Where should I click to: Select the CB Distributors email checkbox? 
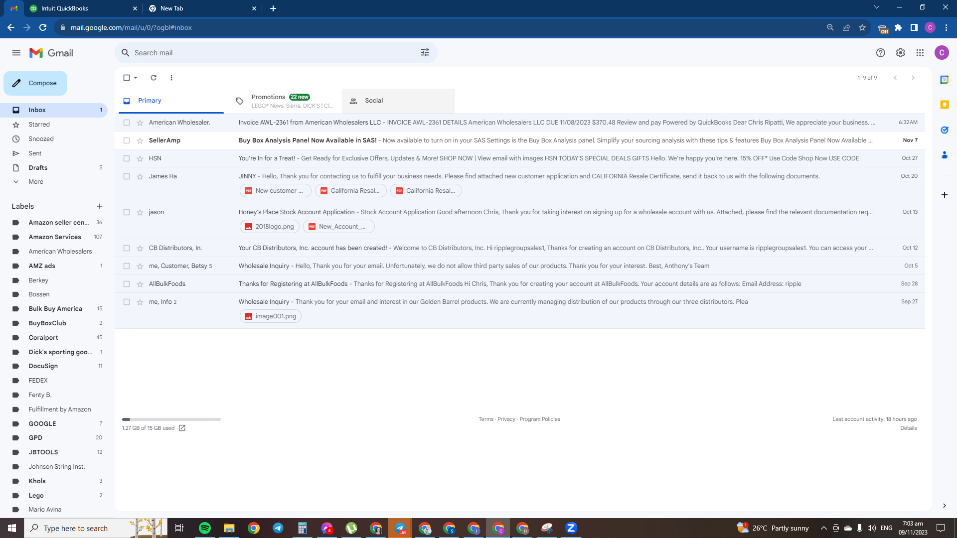[x=127, y=248]
